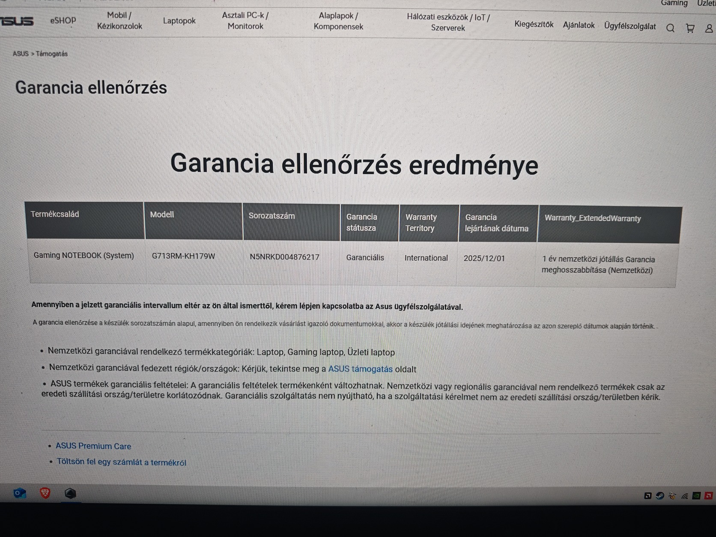Click the Garancia ellenőrzés page title

91,88
